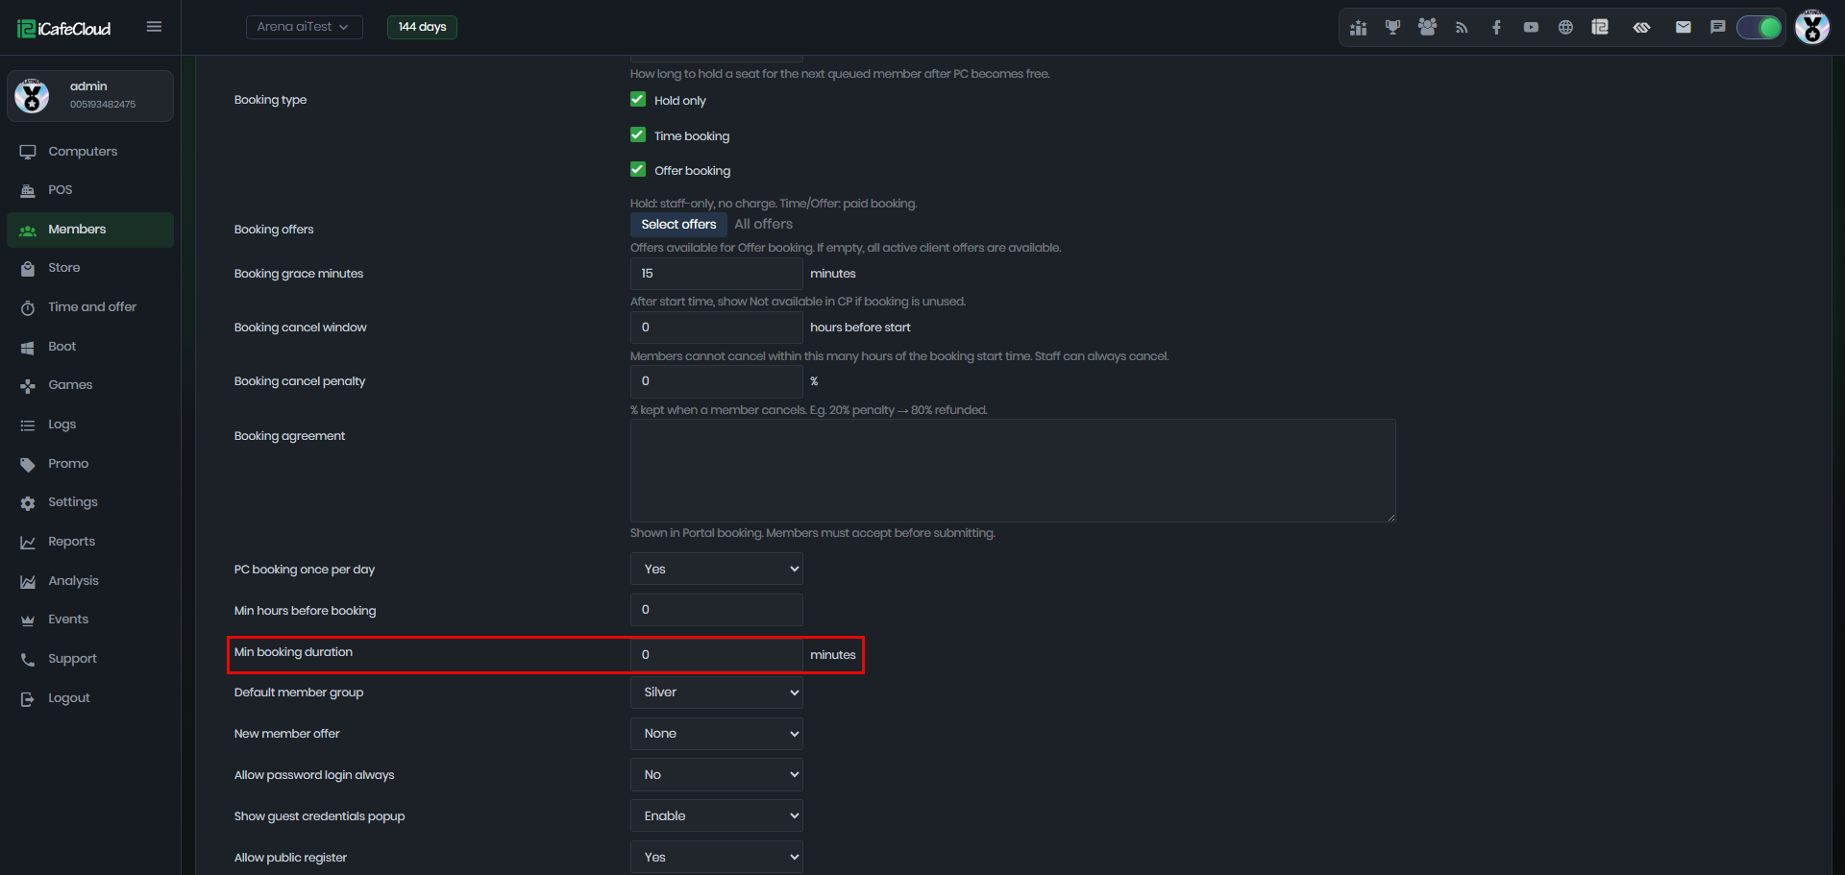Click the 144 days license badge
This screenshot has height=875, width=1845.
pos(422,27)
